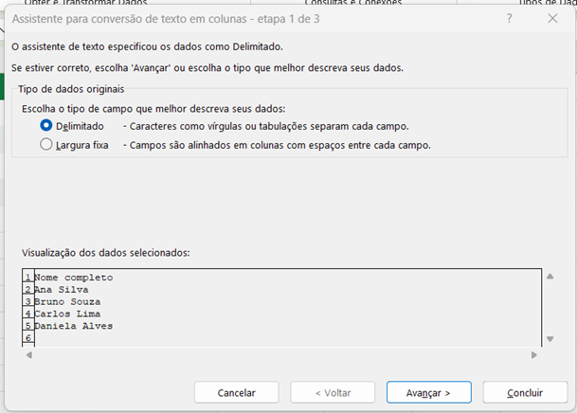Select the Delimitado radio option
The width and height of the screenshot is (577, 413).
(x=46, y=126)
